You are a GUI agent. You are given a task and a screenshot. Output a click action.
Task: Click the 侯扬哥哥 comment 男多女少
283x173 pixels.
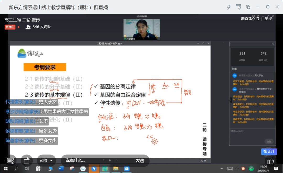point(31,131)
